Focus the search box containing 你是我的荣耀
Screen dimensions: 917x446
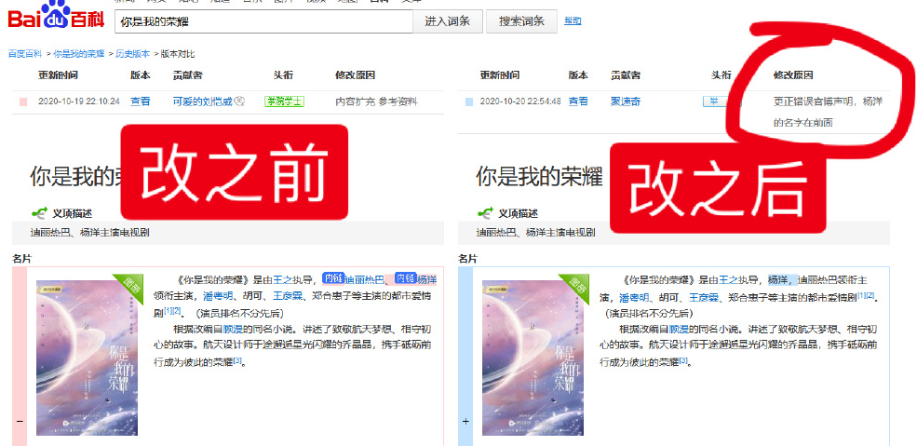pyautogui.click(x=263, y=21)
